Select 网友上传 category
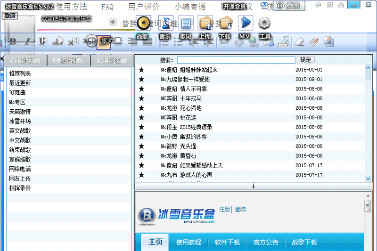377x251 pixels. click(20, 178)
